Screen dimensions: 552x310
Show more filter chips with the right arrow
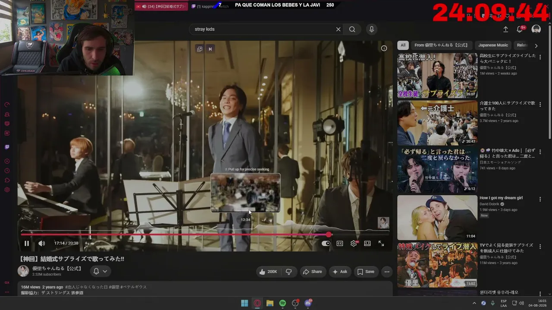pos(536,45)
